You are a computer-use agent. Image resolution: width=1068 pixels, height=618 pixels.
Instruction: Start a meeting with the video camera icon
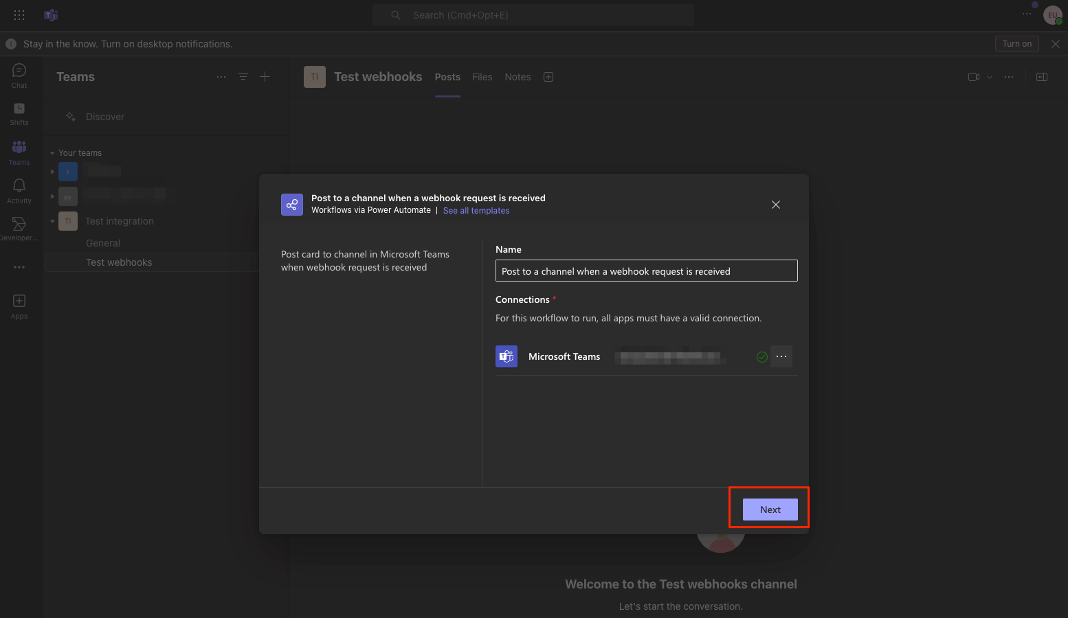pos(974,77)
